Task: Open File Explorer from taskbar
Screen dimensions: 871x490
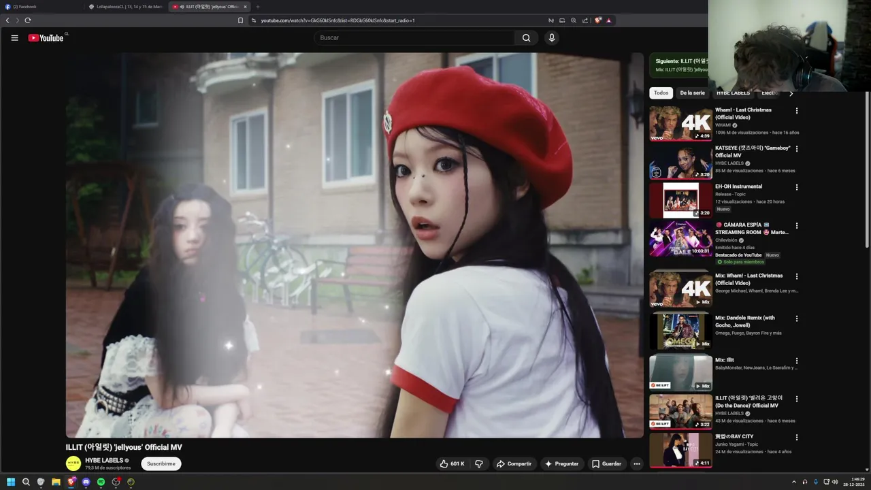Action: point(56,482)
